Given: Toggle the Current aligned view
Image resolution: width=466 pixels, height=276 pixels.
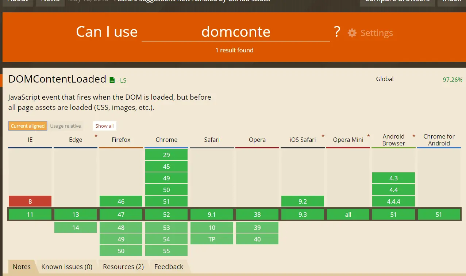Looking at the screenshot, I should point(28,126).
